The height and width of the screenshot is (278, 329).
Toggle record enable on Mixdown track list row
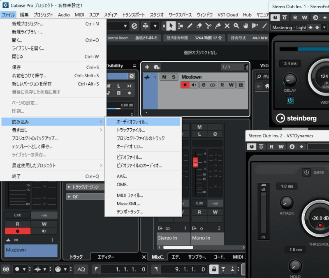point(185,85)
